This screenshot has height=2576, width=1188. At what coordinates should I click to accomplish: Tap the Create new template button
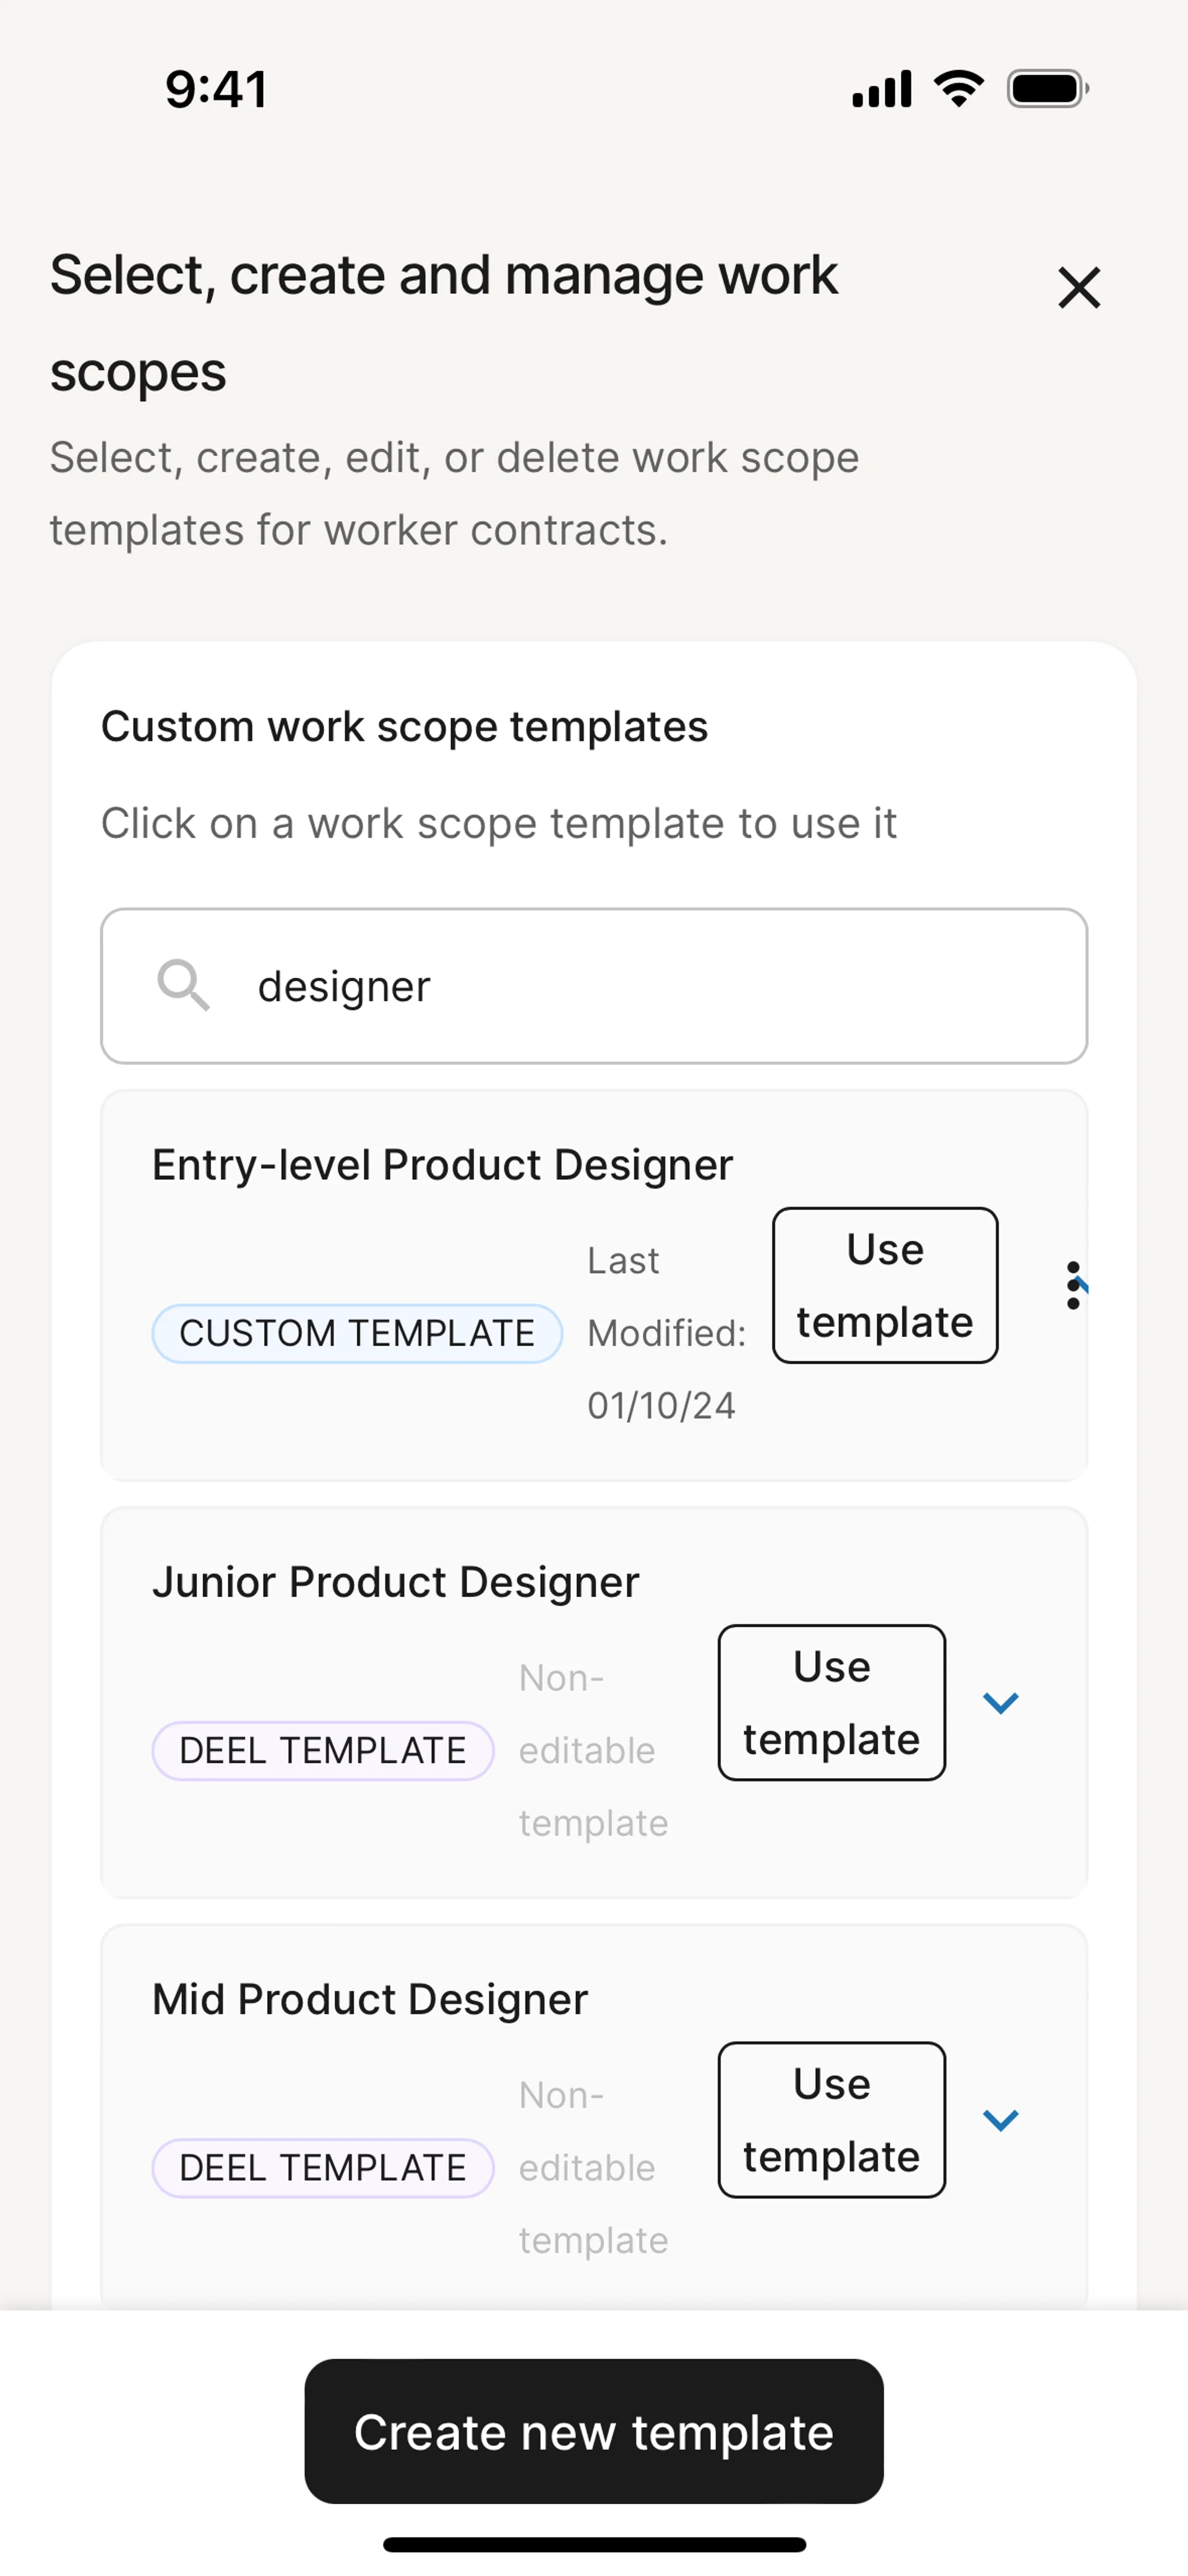[594, 2431]
